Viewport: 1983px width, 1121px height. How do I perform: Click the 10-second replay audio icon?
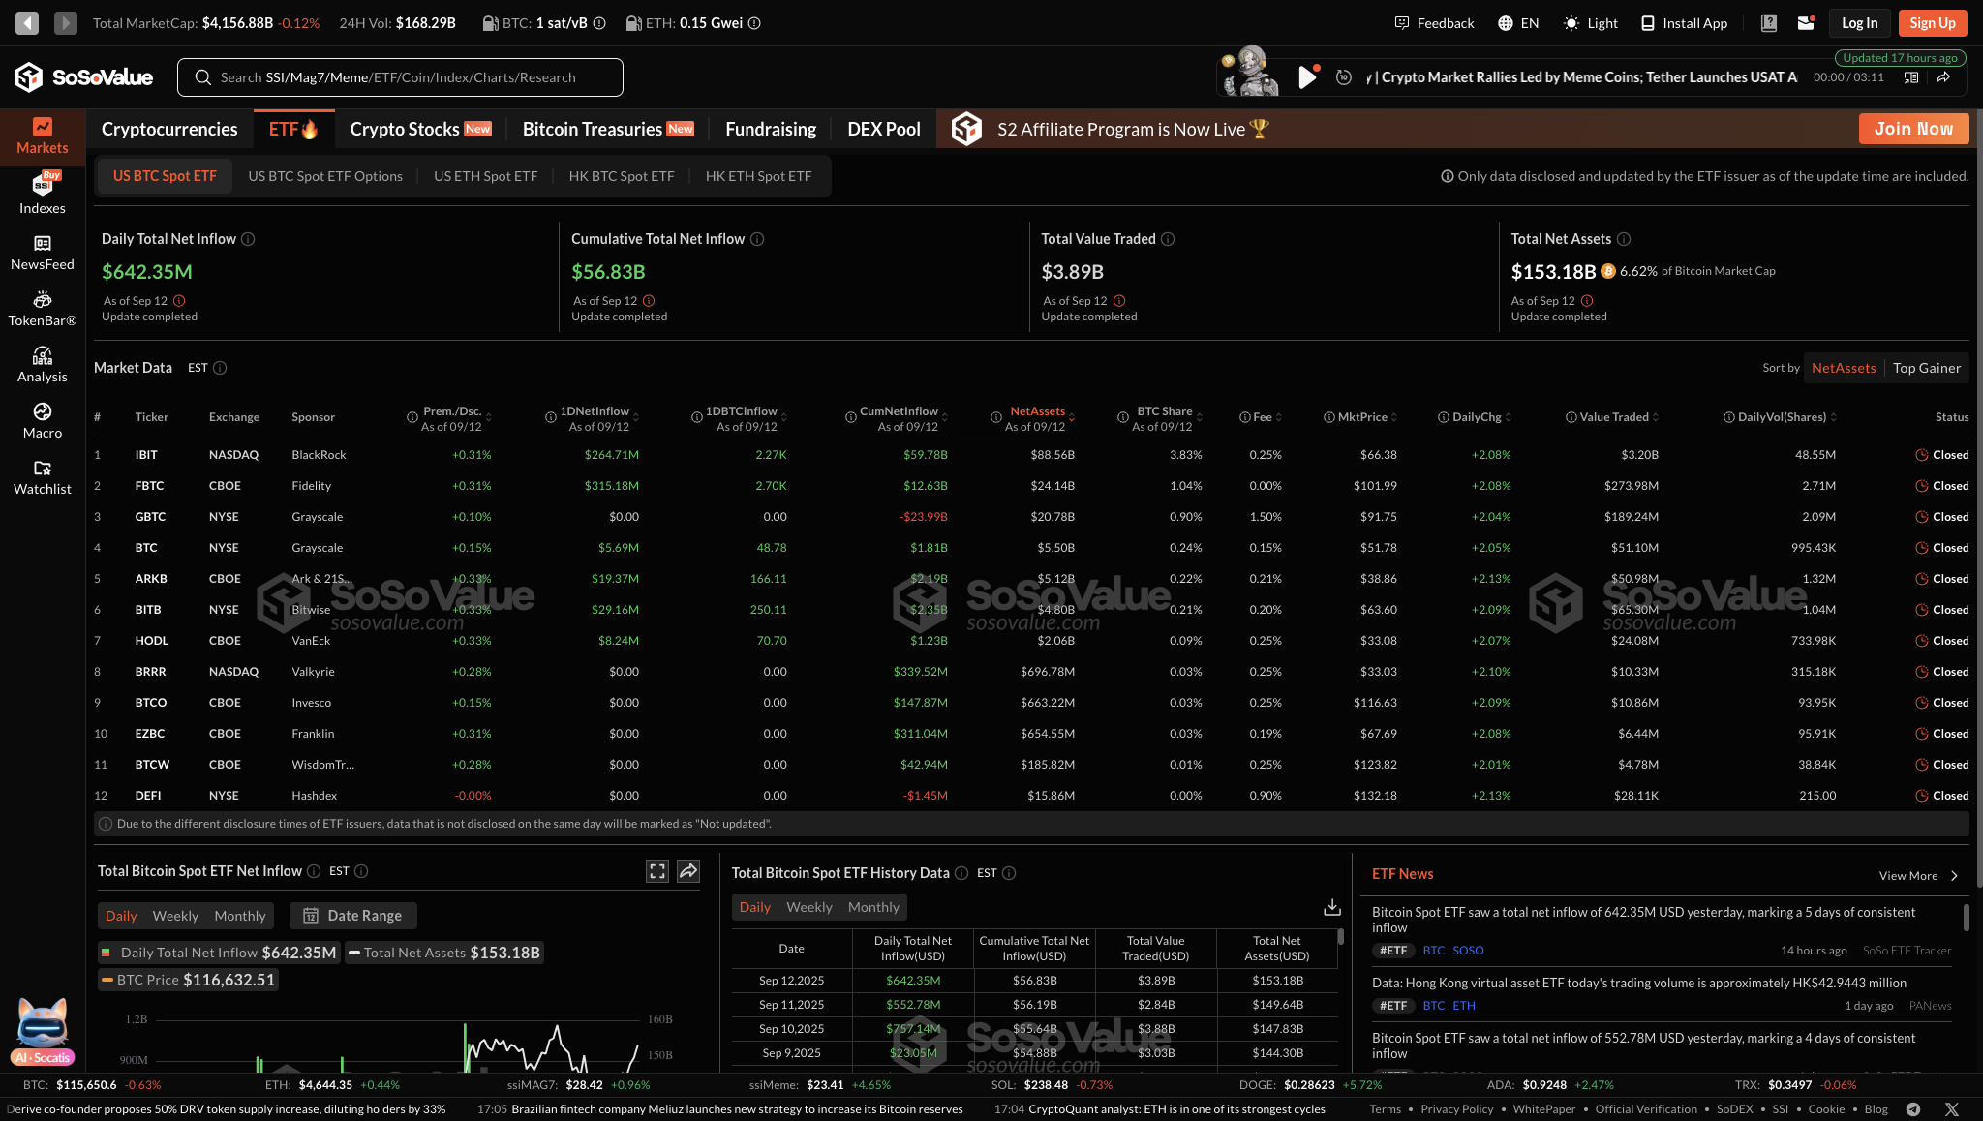[x=1344, y=77]
